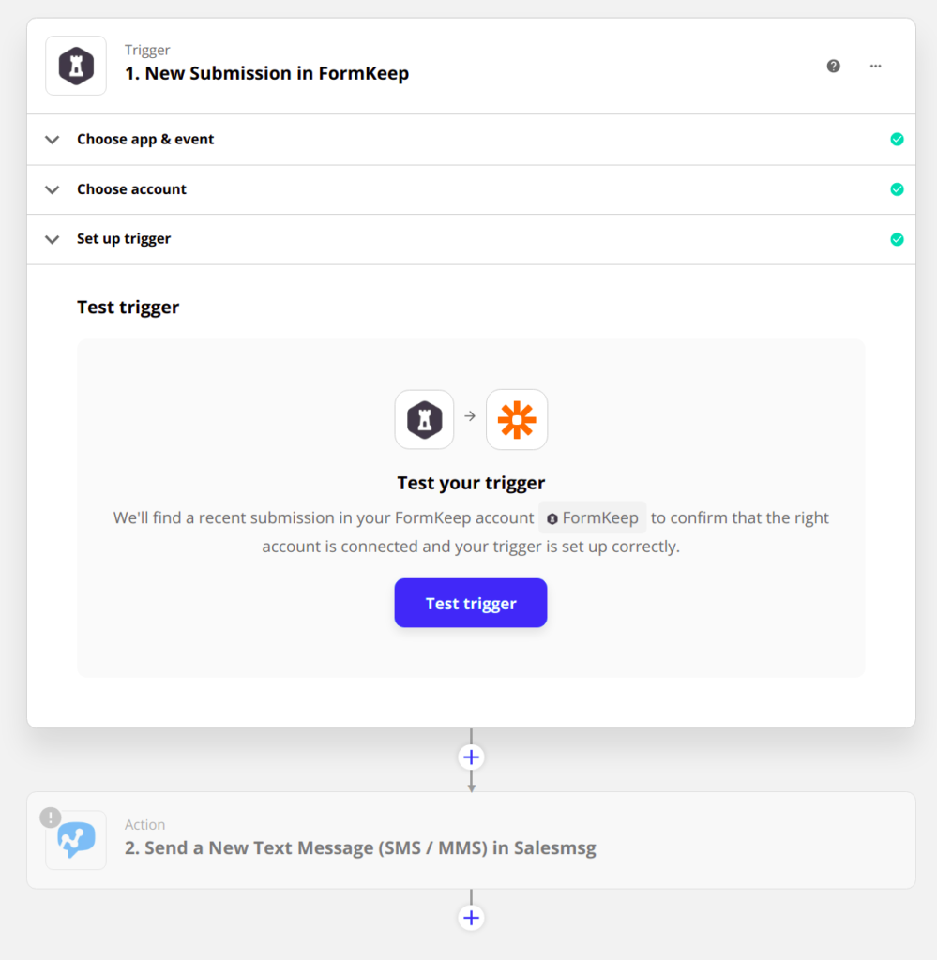Click green checkmark for Choose account
Screen dimensions: 937x960
pos(897,189)
